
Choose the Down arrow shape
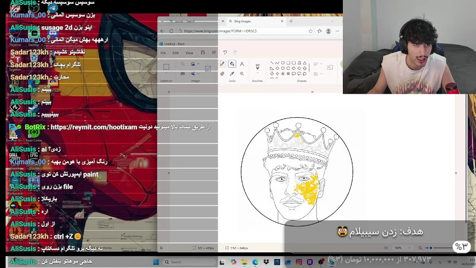pos(272,74)
